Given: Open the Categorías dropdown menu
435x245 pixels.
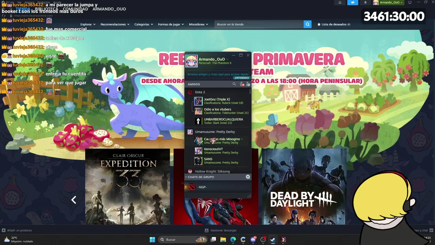Looking at the screenshot, I should (143, 24).
